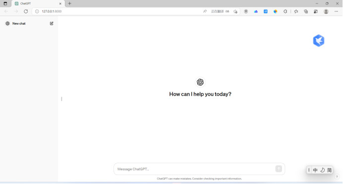Toggle the moon half-width punctuation icon
The width and height of the screenshot is (343, 184).
click(x=322, y=170)
